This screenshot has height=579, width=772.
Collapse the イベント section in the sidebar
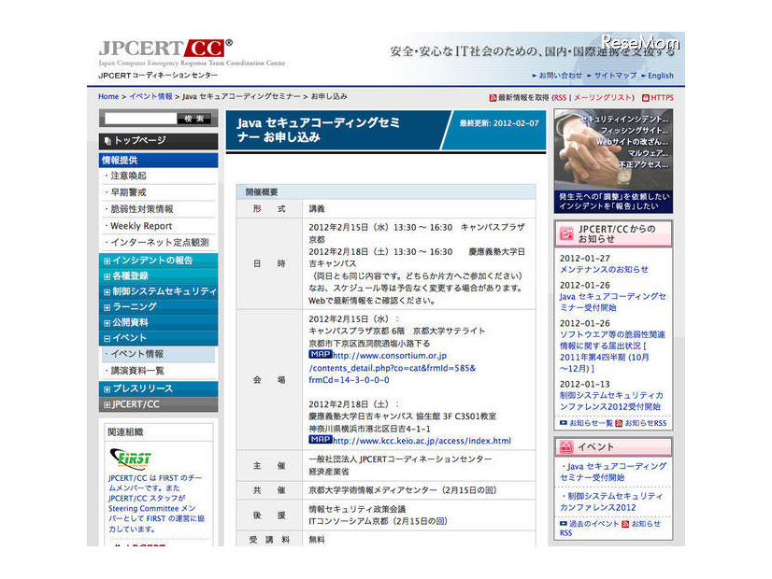tap(107, 339)
